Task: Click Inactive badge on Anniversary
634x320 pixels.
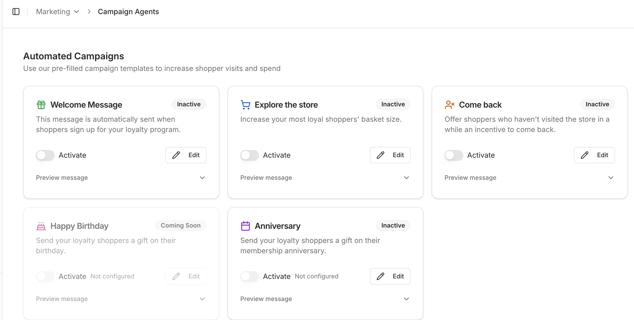Action: tap(393, 225)
